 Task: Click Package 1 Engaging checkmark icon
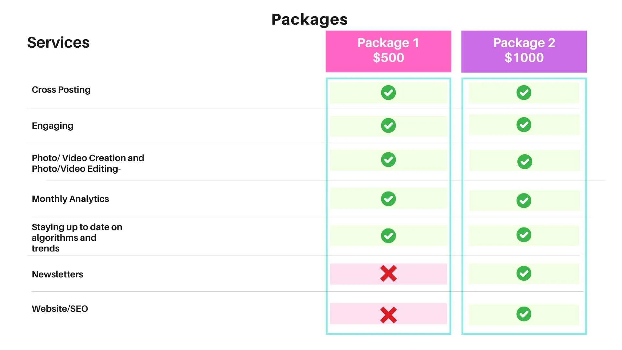388,125
